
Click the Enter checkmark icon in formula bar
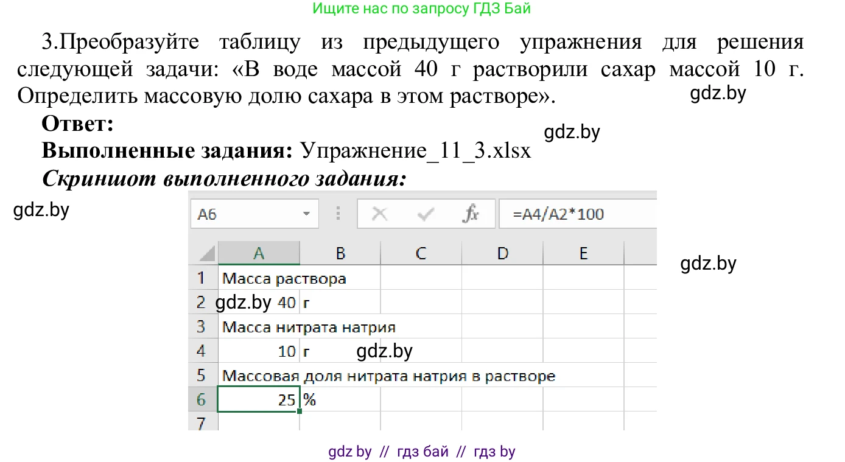coord(426,214)
